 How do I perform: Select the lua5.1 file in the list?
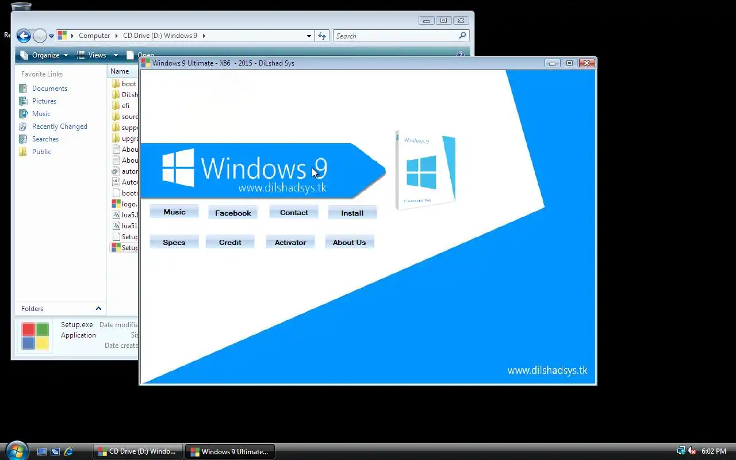coord(125,215)
